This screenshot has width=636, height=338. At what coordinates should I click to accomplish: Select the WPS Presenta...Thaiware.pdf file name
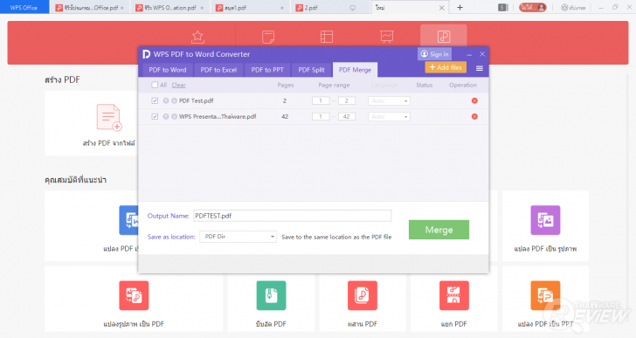click(218, 116)
